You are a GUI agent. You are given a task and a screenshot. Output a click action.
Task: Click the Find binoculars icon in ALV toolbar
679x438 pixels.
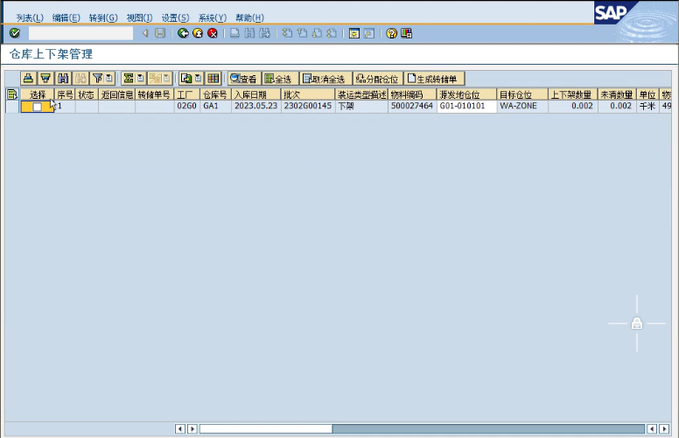click(x=63, y=79)
